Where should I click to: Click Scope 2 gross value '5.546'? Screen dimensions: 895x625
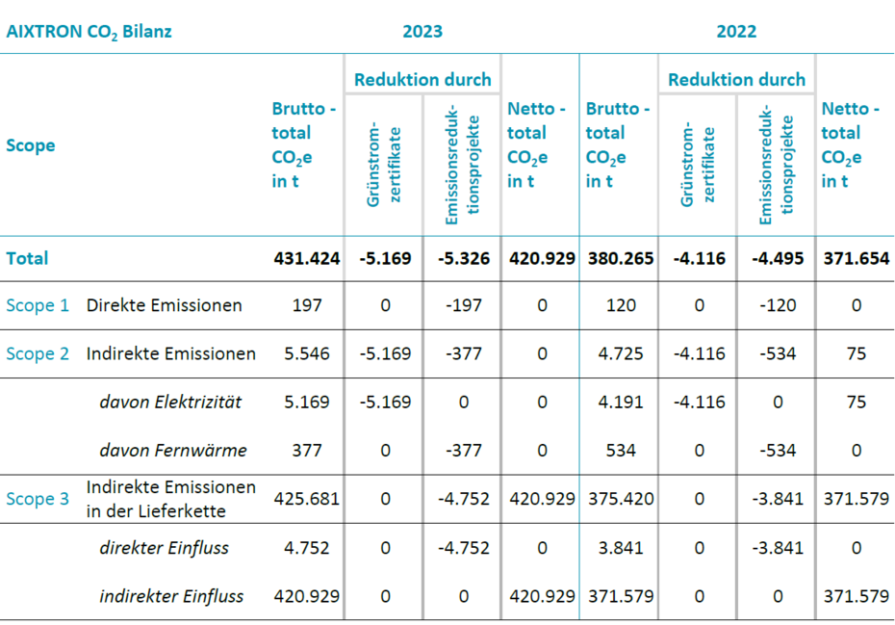307,353
